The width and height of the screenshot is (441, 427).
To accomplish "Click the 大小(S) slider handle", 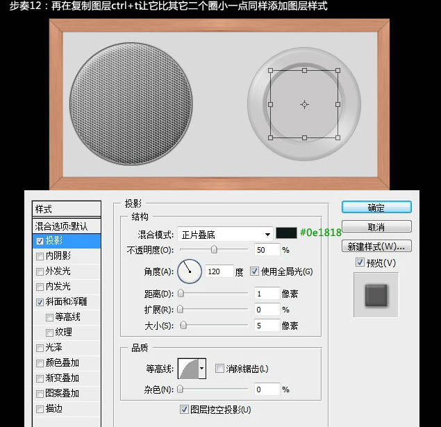I will pos(183,325).
